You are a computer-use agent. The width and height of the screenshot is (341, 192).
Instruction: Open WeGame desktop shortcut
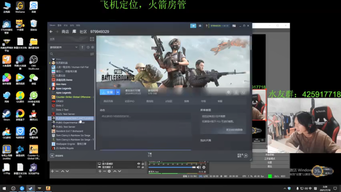coord(20,7)
